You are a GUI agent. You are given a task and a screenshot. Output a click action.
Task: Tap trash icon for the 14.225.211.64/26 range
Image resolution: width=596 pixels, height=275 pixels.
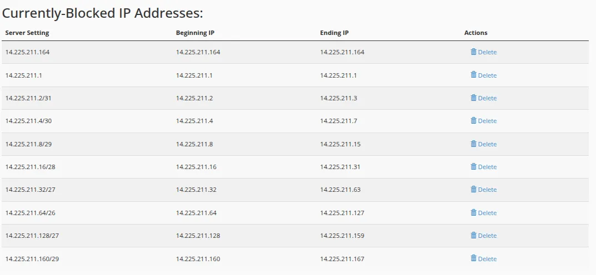coord(474,212)
